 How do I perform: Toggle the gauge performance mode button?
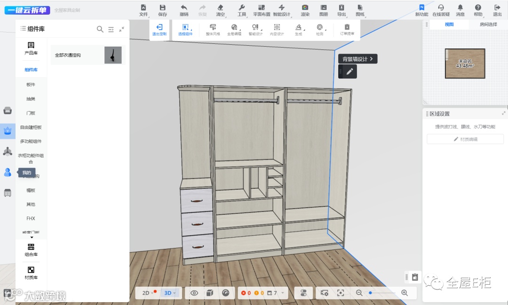click(225, 293)
